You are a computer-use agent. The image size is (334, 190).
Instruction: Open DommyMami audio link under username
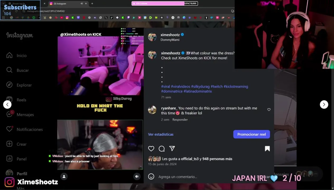[170, 40]
